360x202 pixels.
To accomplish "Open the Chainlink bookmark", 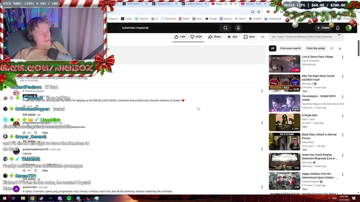I will pyautogui.click(x=141, y=19).
